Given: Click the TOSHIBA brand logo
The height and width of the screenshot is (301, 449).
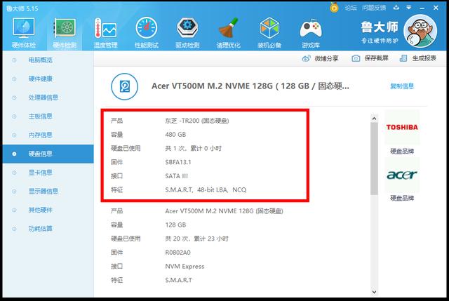Looking at the screenshot, I should pos(402,127).
